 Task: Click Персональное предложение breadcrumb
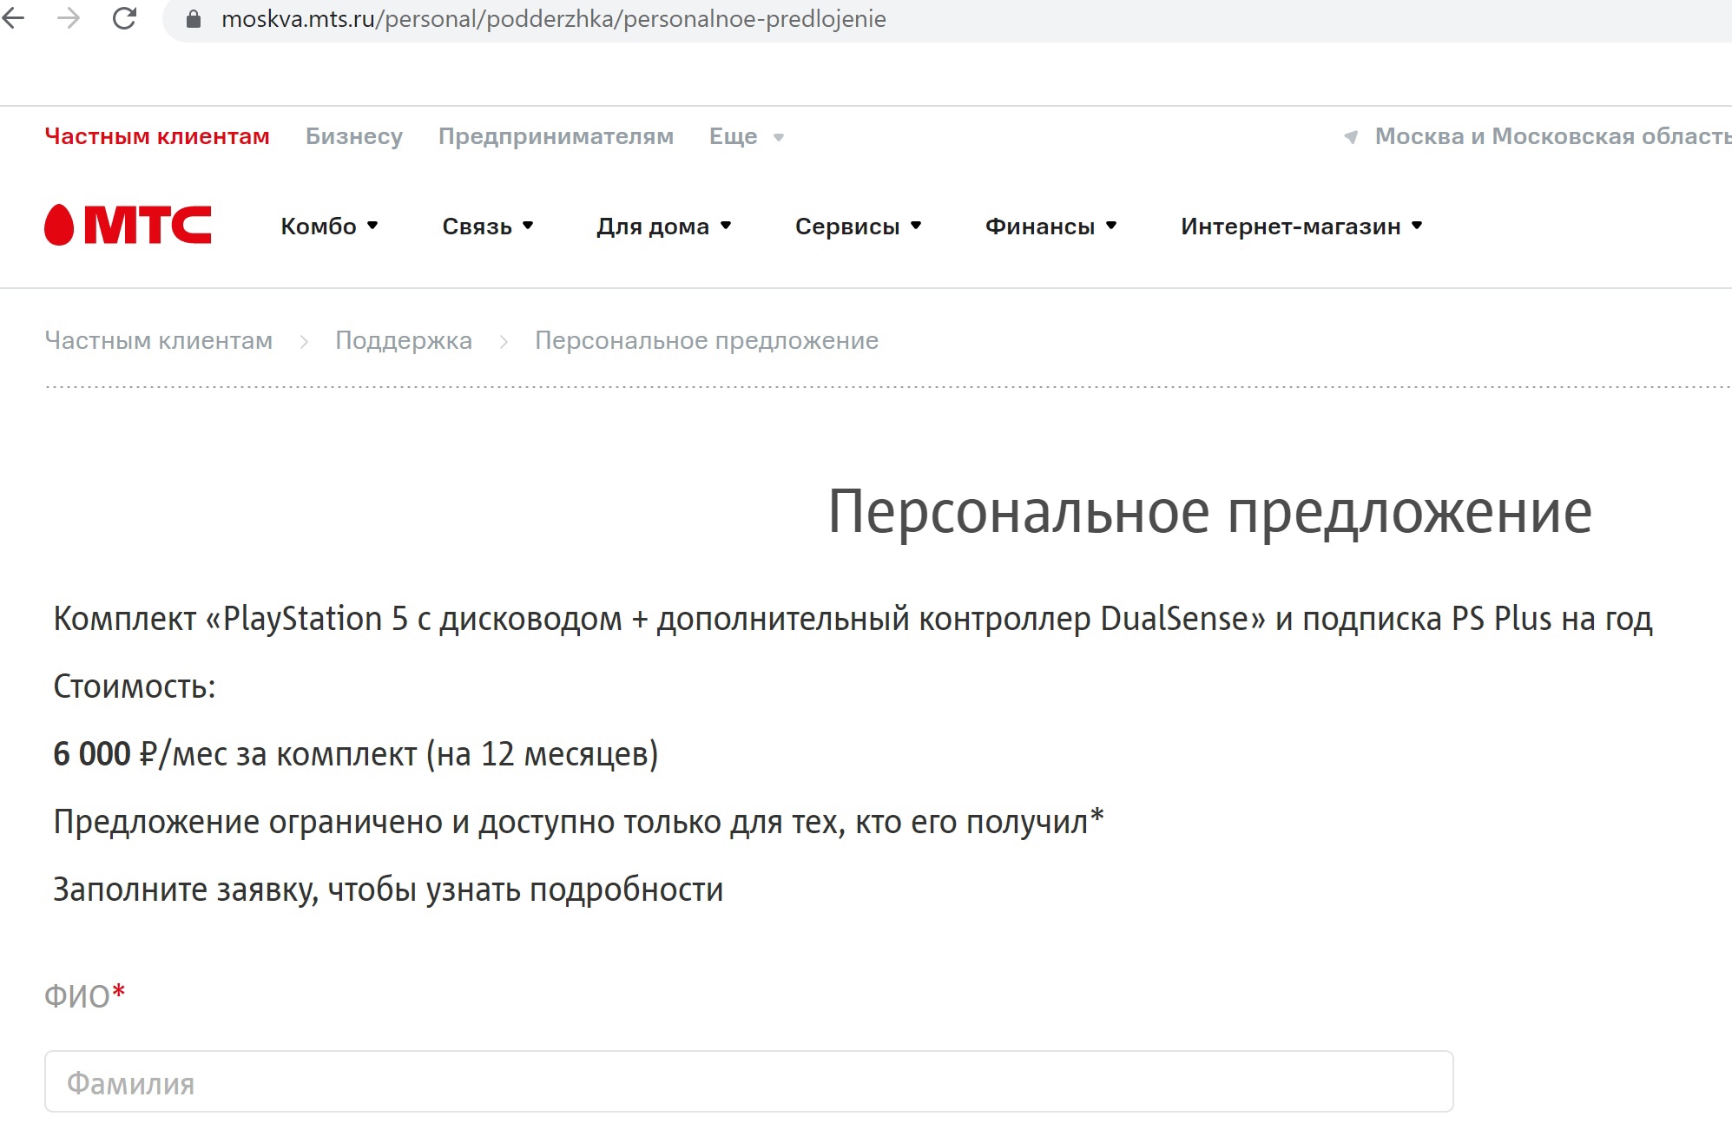pos(707,340)
